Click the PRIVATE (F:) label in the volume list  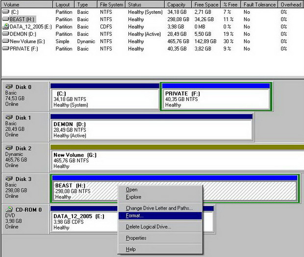point(24,49)
